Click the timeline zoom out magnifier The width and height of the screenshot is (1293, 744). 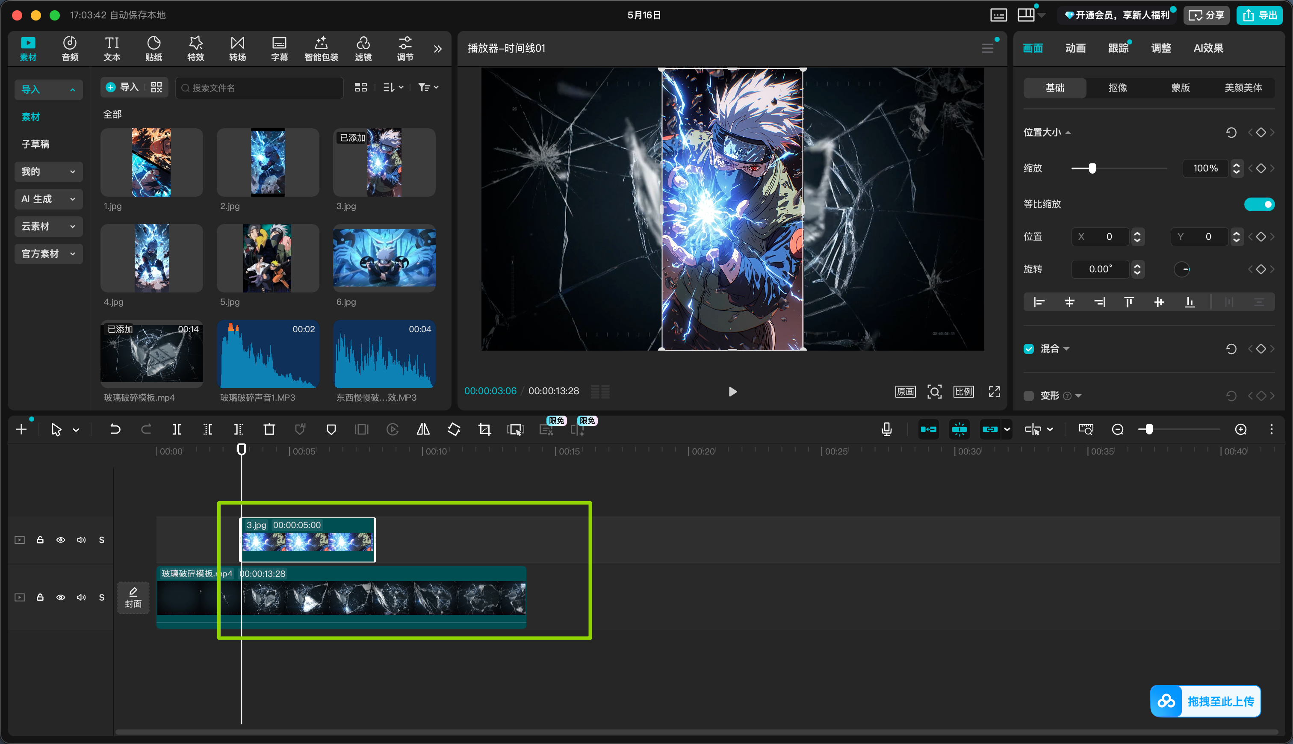tap(1117, 429)
